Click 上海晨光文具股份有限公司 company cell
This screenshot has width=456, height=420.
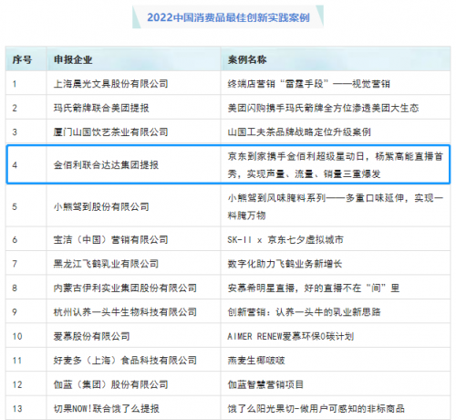(x=111, y=84)
